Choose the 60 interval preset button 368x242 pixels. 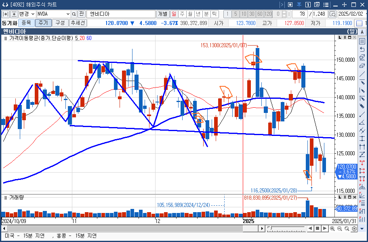260,14
